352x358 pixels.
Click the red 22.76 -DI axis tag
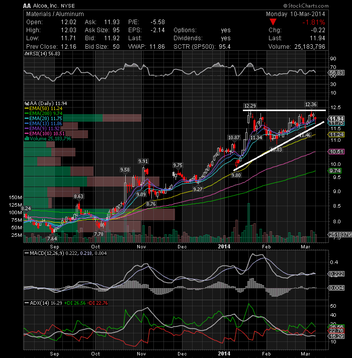tap(336, 331)
